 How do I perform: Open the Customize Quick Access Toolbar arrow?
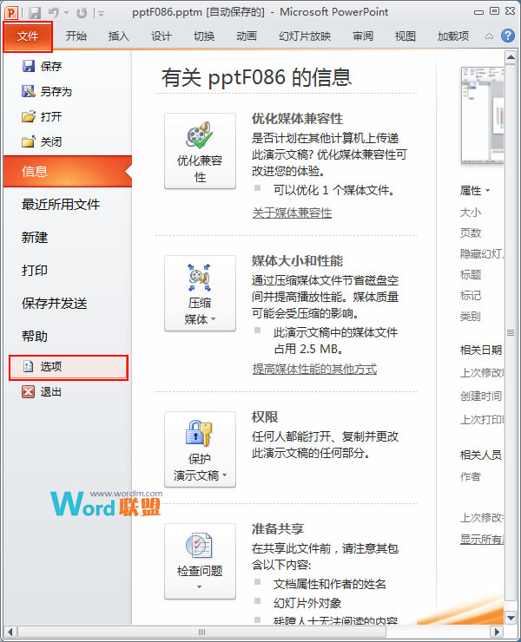click(101, 14)
